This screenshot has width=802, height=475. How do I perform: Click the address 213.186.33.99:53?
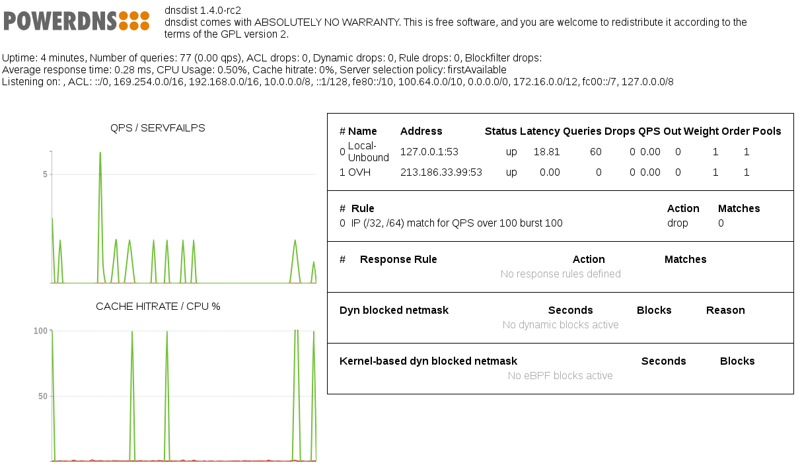point(441,172)
